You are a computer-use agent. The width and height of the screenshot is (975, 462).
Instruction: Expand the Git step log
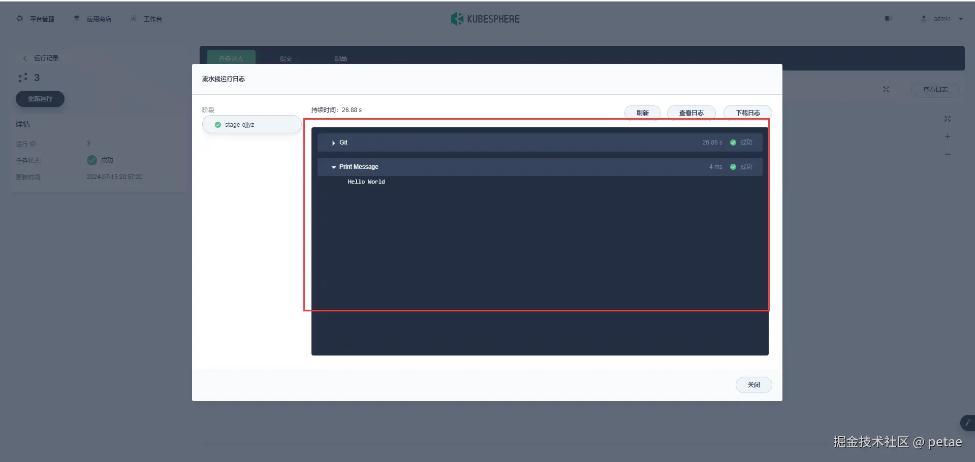click(333, 143)
